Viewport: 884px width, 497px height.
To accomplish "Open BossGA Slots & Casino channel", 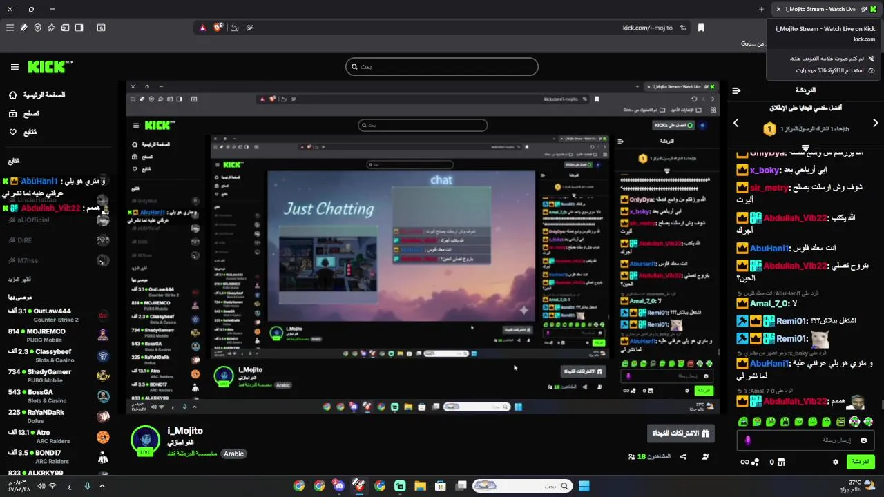I will 58,396.
